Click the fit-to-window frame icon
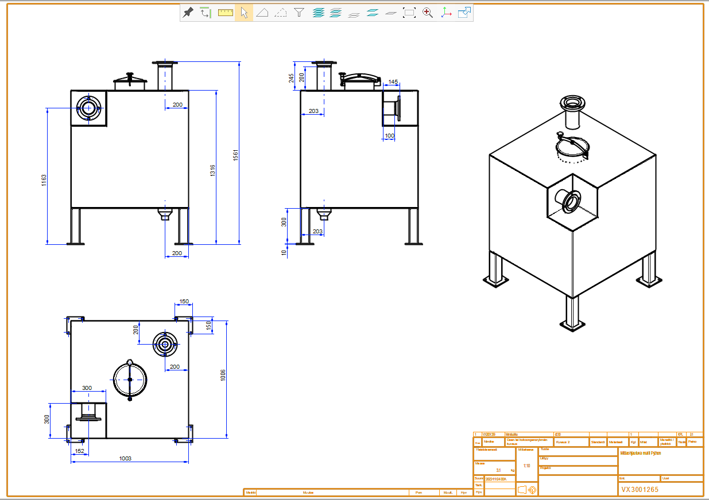Screen dimensions: 709x500 (409, 13)
